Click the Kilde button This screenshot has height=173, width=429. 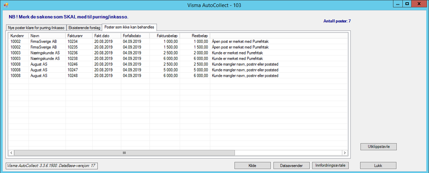(252, 165)
